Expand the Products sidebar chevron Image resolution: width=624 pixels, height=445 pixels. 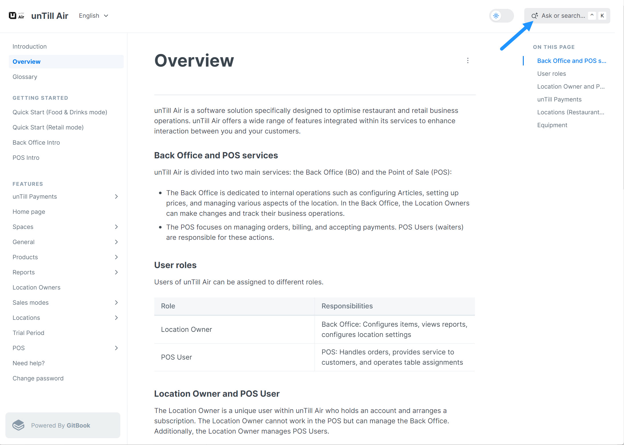[116, 257]
